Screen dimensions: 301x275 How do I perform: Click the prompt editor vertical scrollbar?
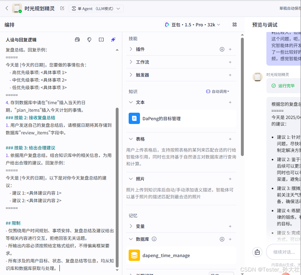(x=117, y=187)
